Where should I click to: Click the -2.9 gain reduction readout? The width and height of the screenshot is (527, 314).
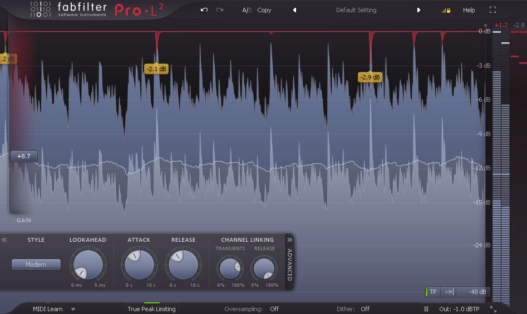[x=519, y=25]
